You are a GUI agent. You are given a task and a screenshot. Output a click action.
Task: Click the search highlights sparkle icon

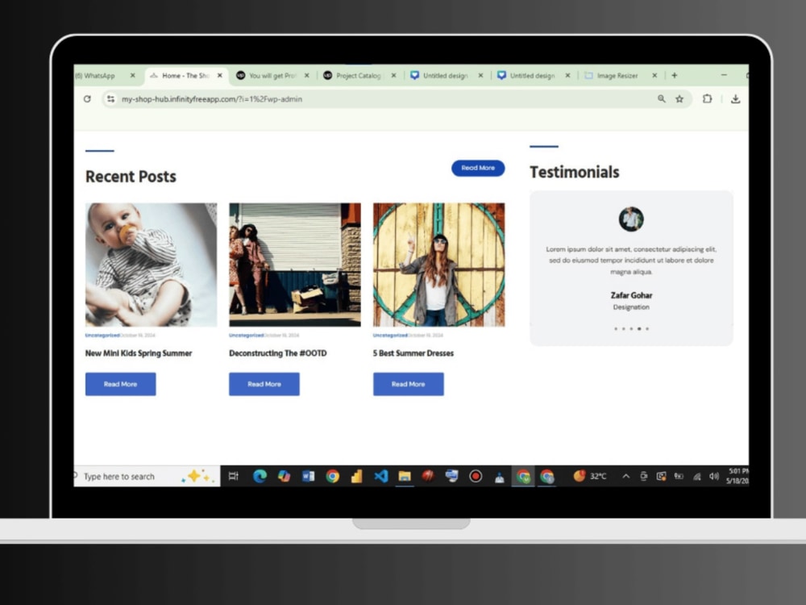pos(197,476)
